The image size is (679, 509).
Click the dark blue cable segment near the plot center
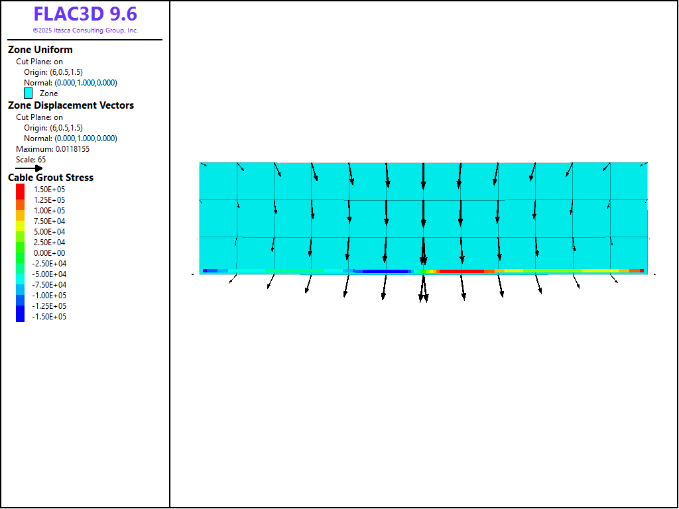pyautogui.click(x=385, y=271)
